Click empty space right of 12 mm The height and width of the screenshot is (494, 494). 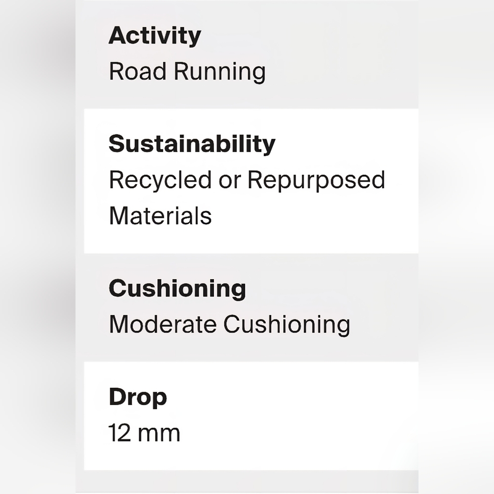coord(296,433)
